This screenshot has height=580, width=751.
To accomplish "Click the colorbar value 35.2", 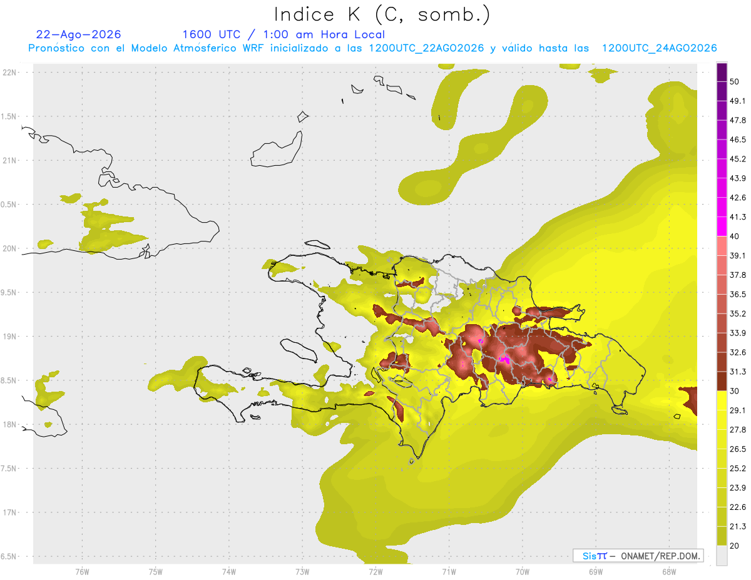I will point(738,313).
